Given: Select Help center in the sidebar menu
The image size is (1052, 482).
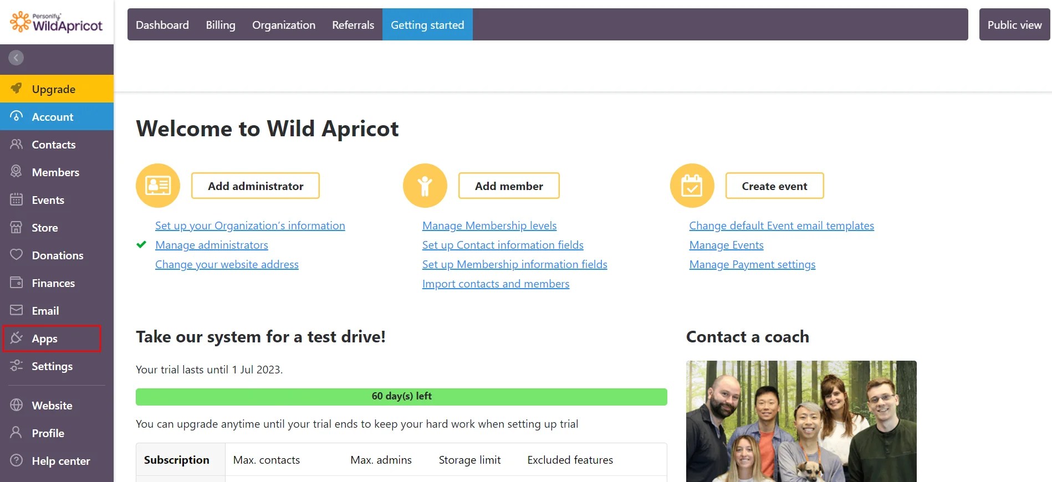Looking at the screenshot, I should click(x=57, y=460).
